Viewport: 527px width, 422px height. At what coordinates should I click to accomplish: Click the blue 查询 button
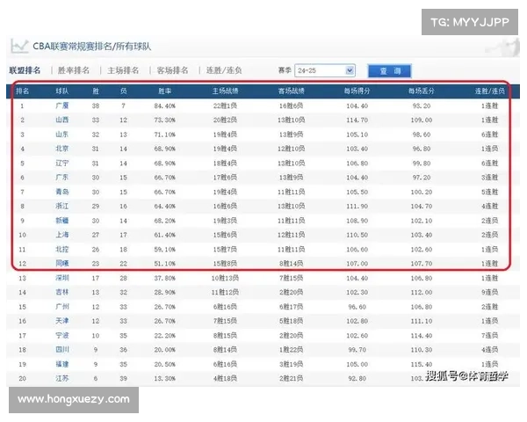(389, 71)
